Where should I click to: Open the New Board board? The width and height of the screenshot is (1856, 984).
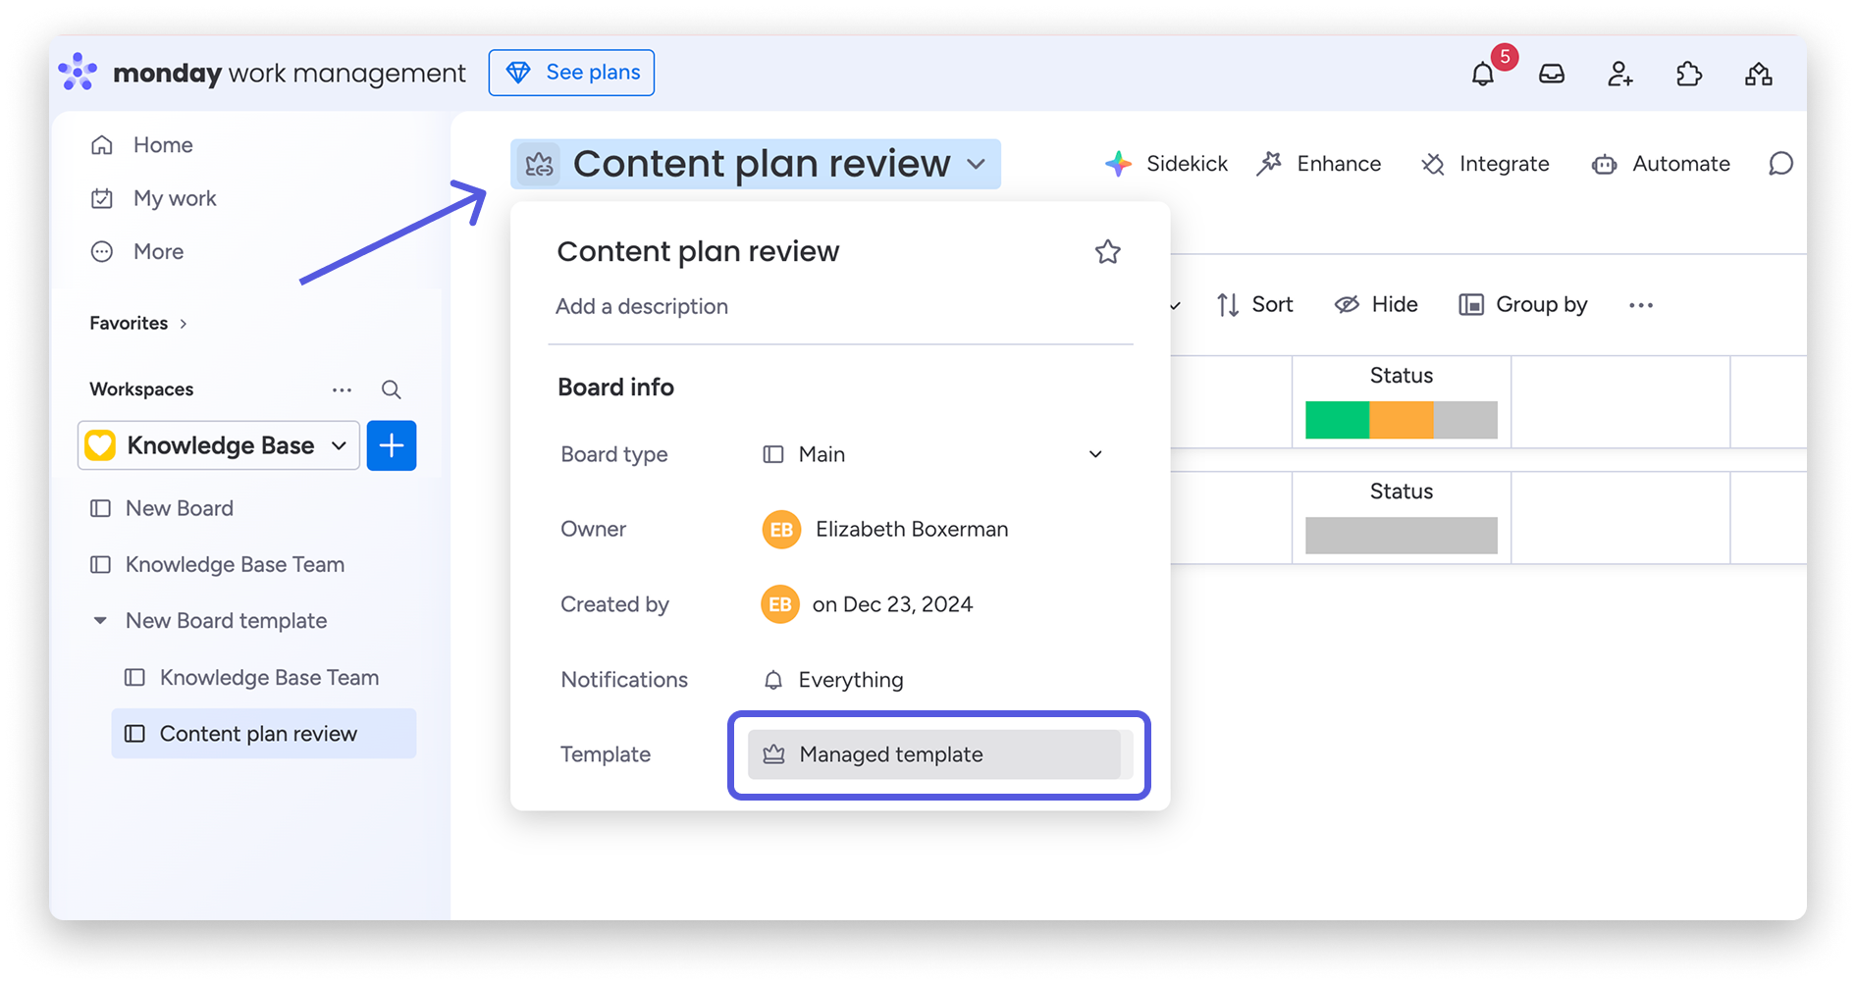180,508
